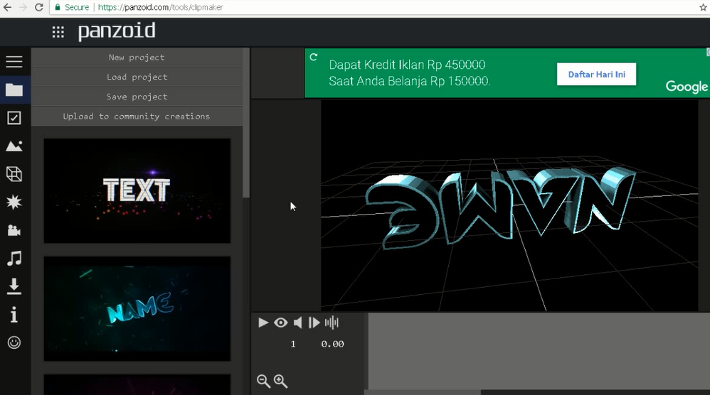This screenshot has width=710, height=395.
Task: Zoom in on the timeline
Action: pos(281,382)
